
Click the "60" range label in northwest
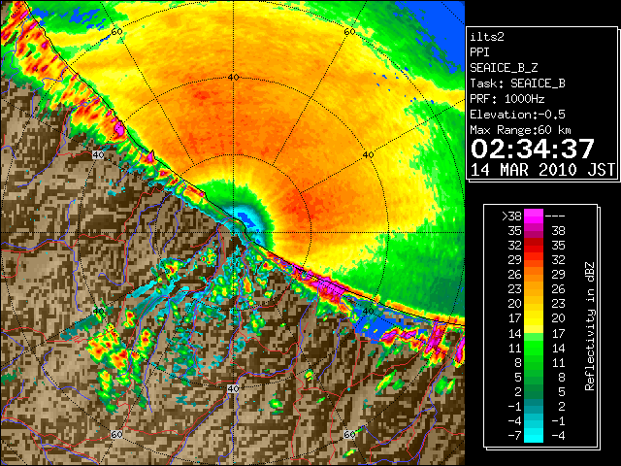[116, 31]
